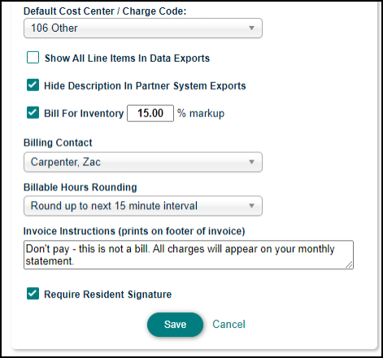The height and width of the screenshot is (358, 383).
Task: Uncheck Require Resident Signature
Action: pos(33,294)
